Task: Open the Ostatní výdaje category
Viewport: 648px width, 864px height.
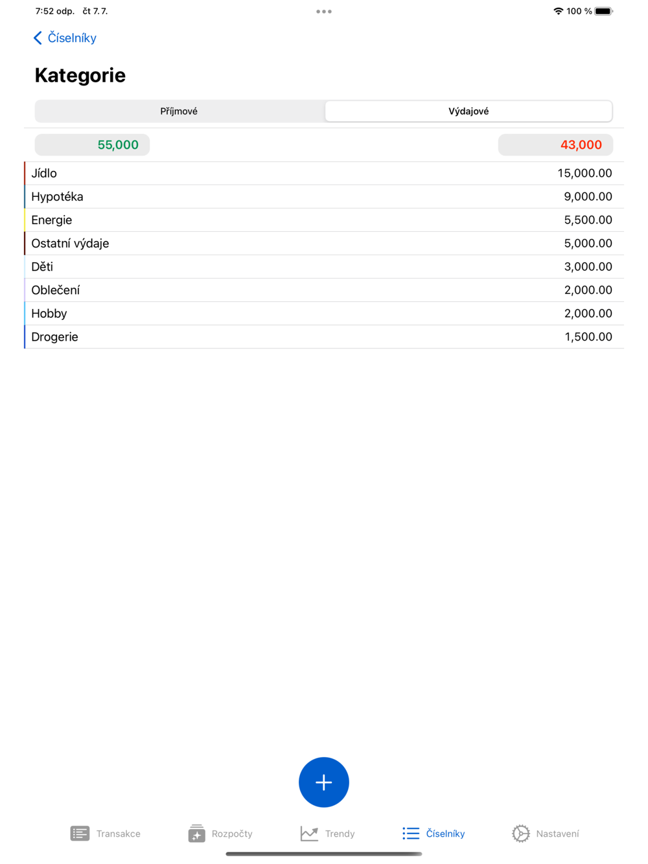Action: point(324,243)
